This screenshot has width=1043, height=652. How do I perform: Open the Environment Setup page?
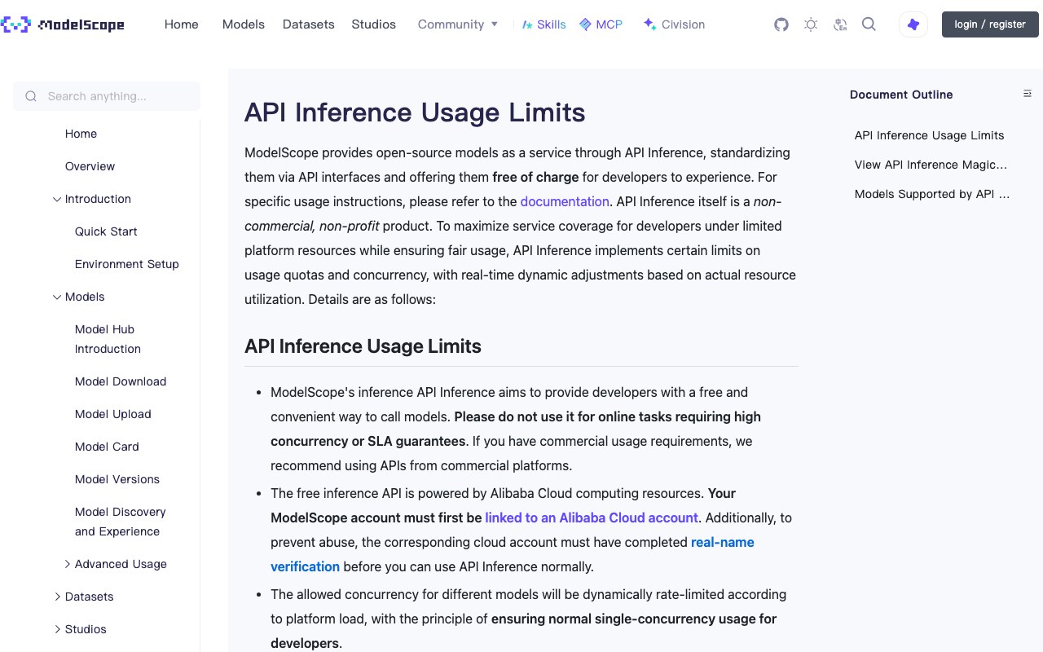[x=127, y=264]
